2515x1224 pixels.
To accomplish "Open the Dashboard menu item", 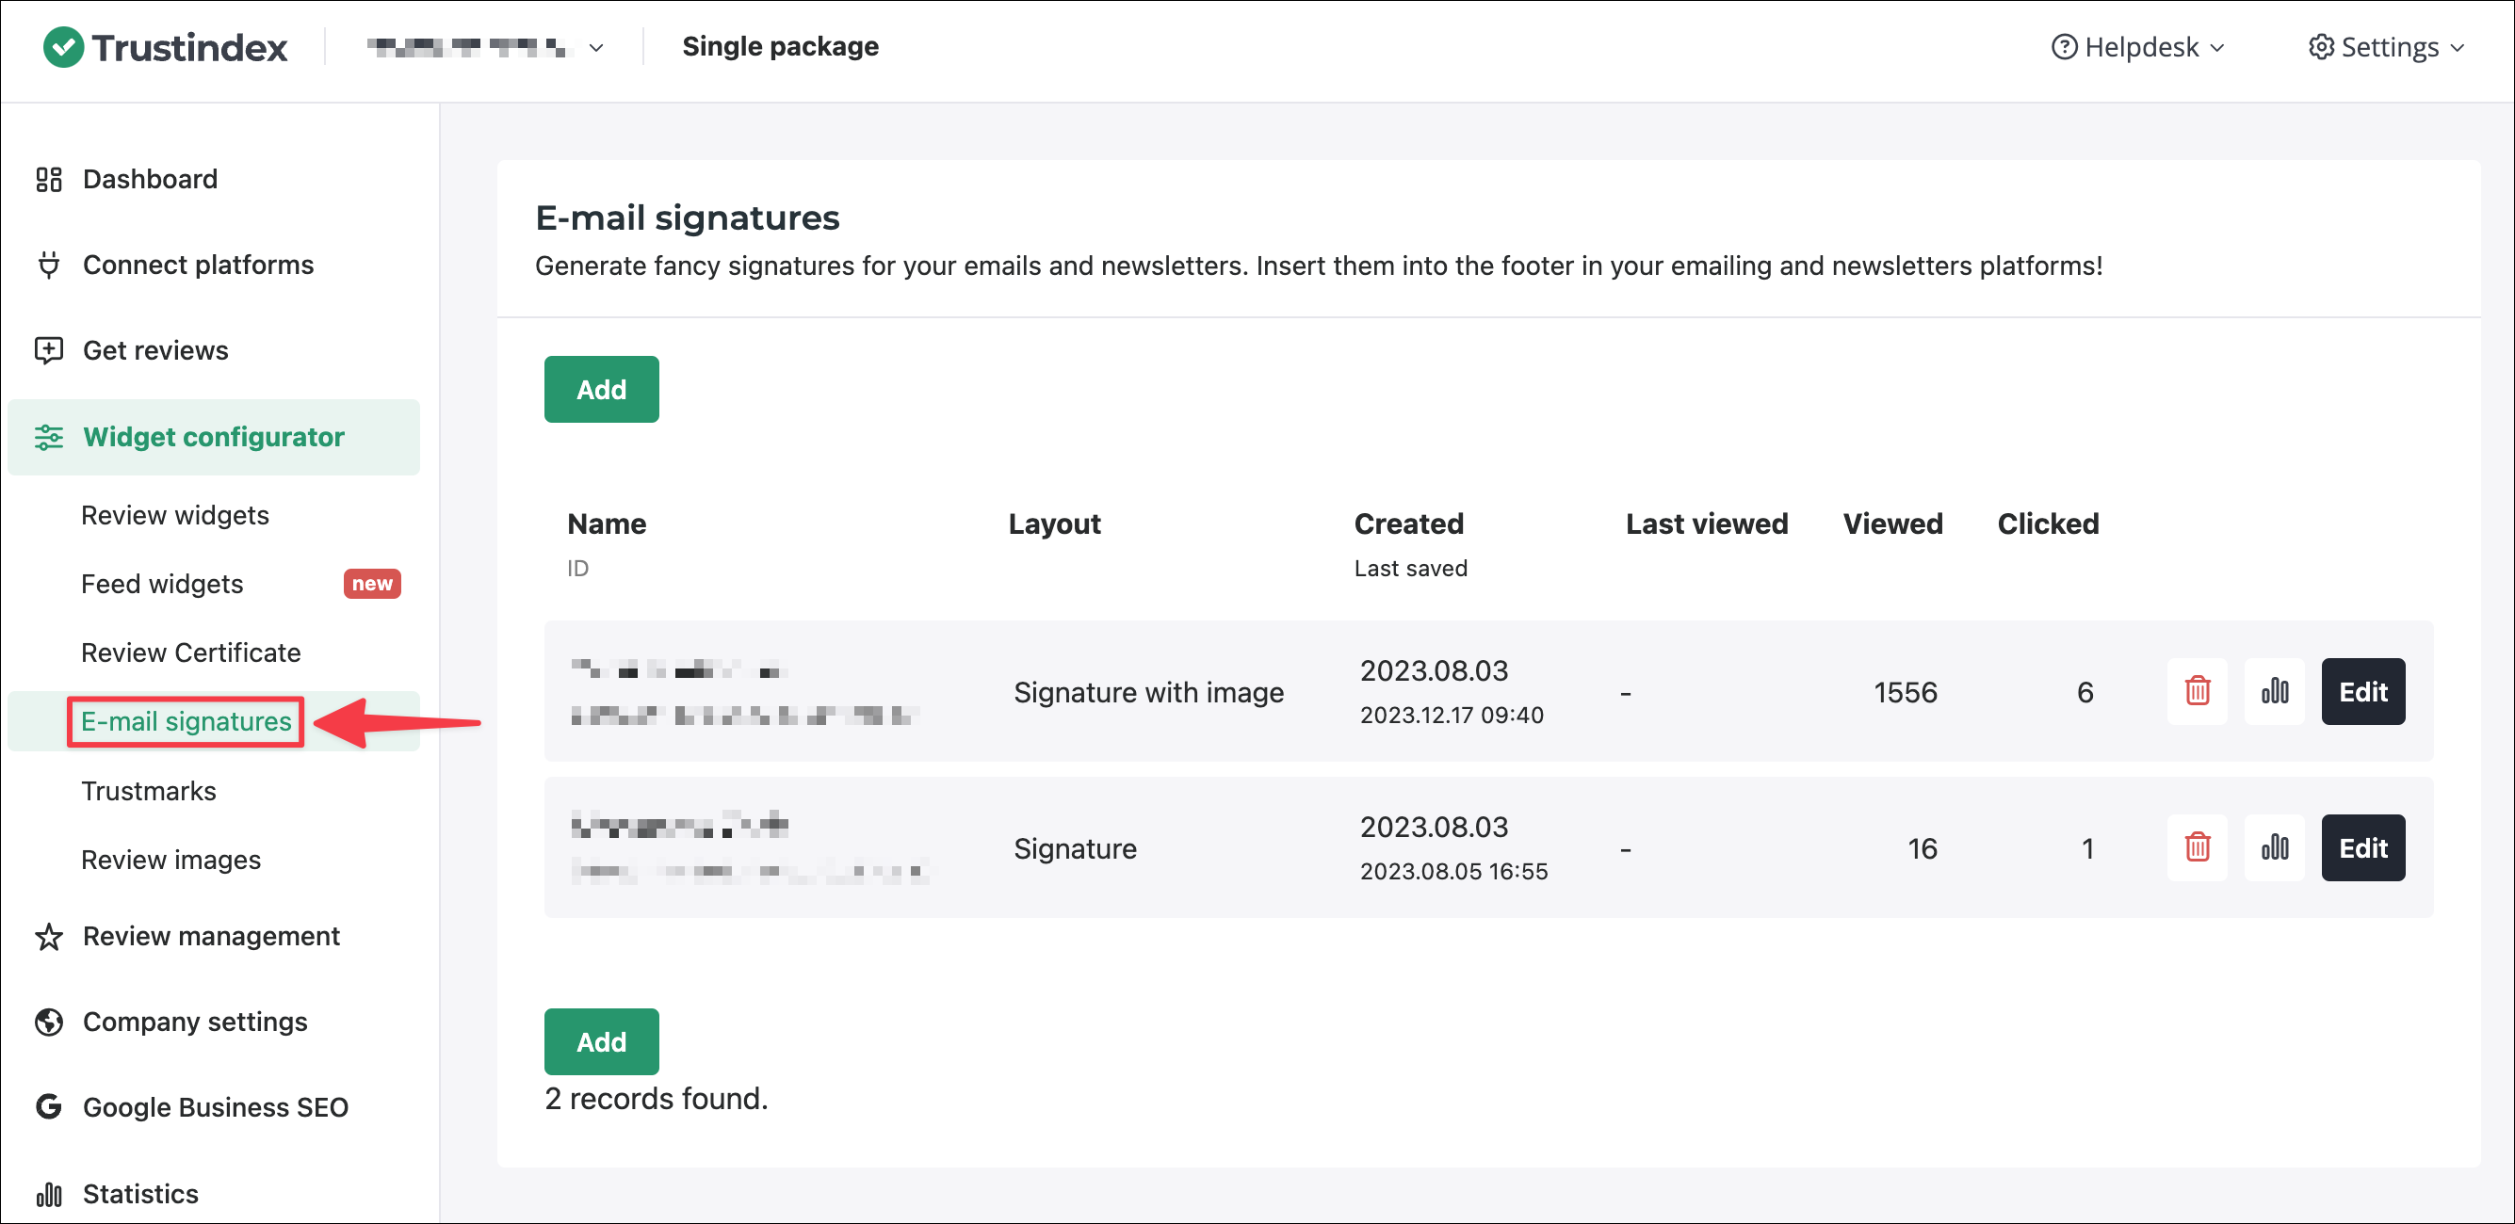I will tap(150, 180).
